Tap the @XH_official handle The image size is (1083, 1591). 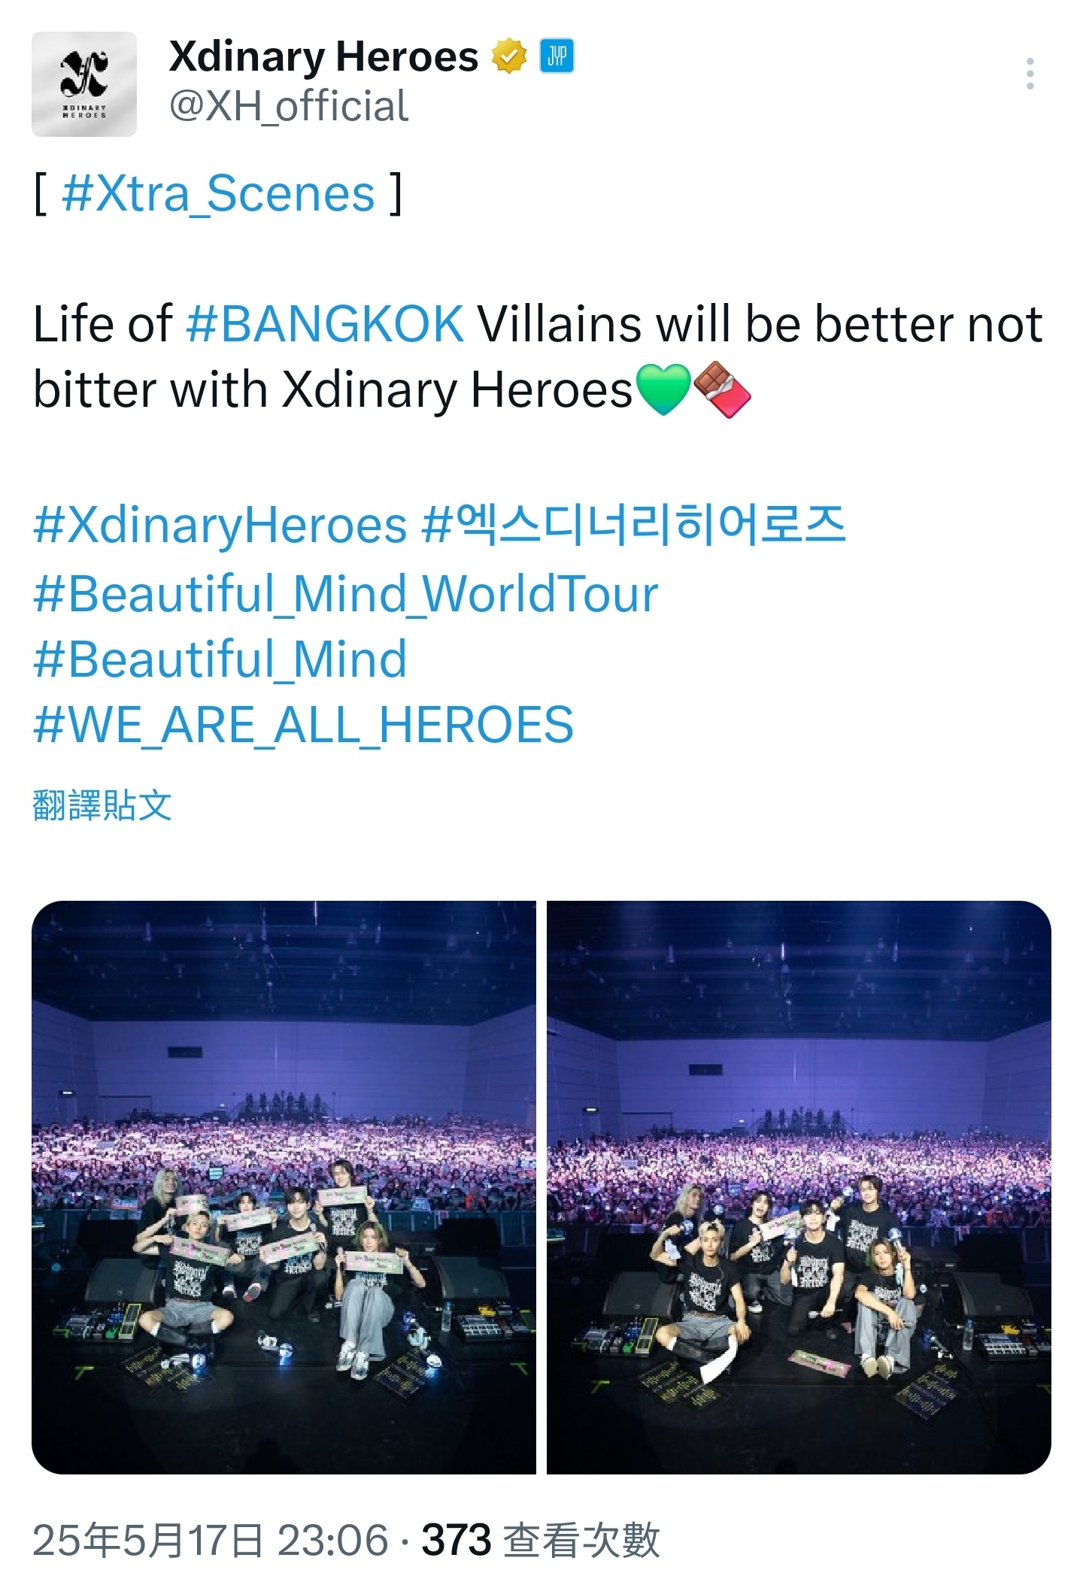click(x=289, y=106)
